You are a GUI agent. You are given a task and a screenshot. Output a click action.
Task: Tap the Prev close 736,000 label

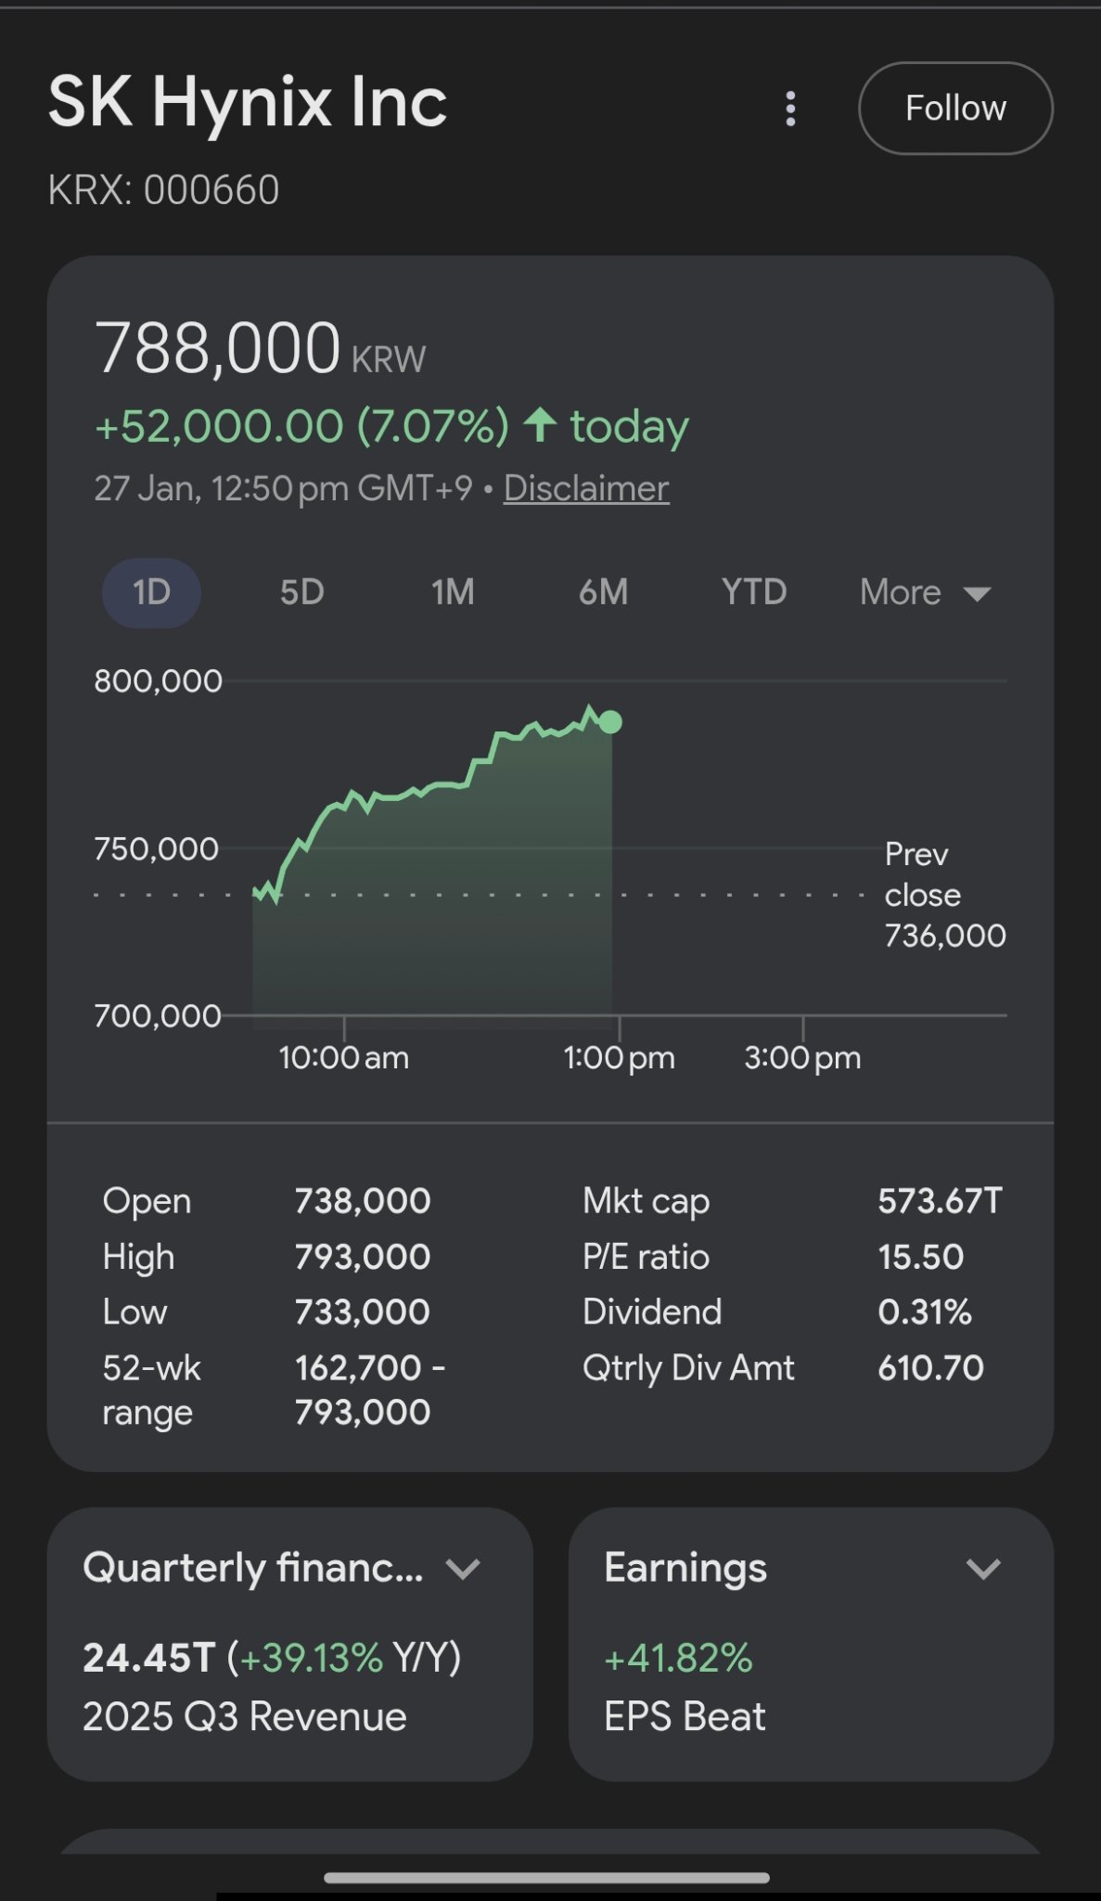[944, 895]
